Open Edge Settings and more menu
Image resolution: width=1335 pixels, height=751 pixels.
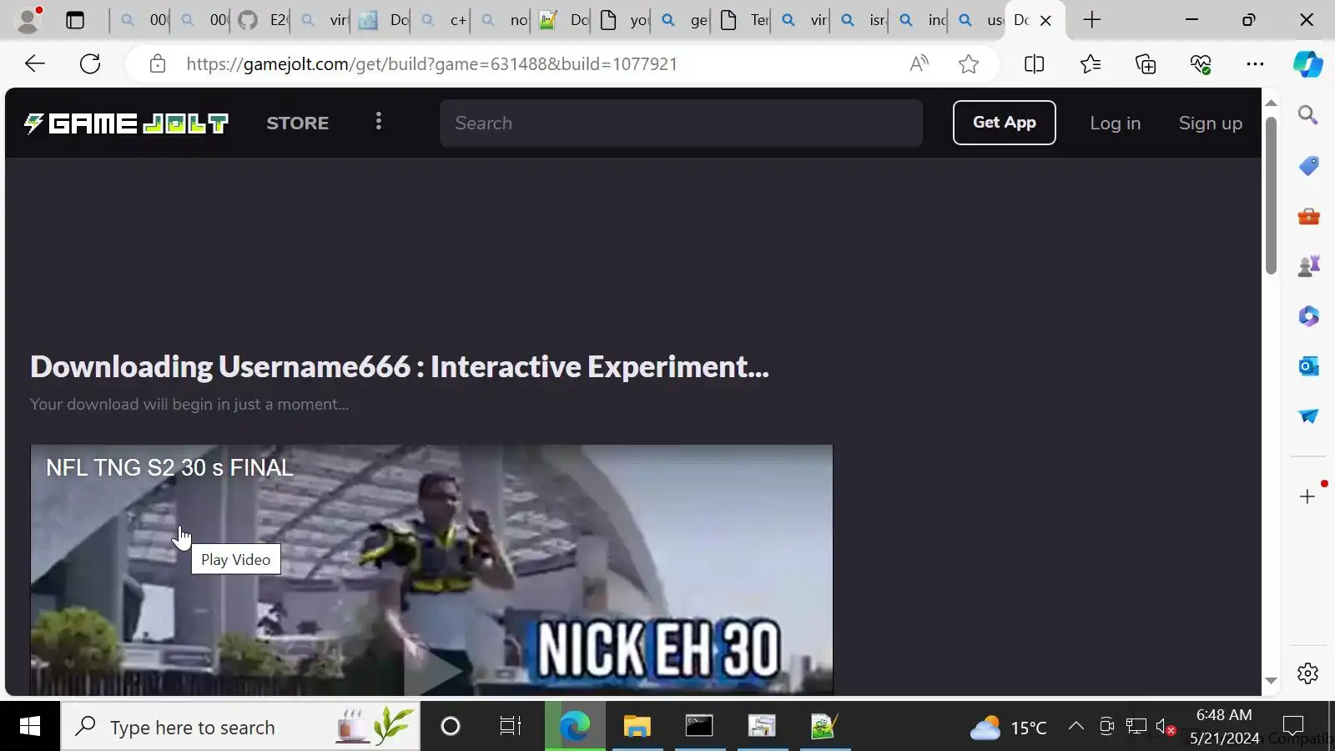(1255, 63)
